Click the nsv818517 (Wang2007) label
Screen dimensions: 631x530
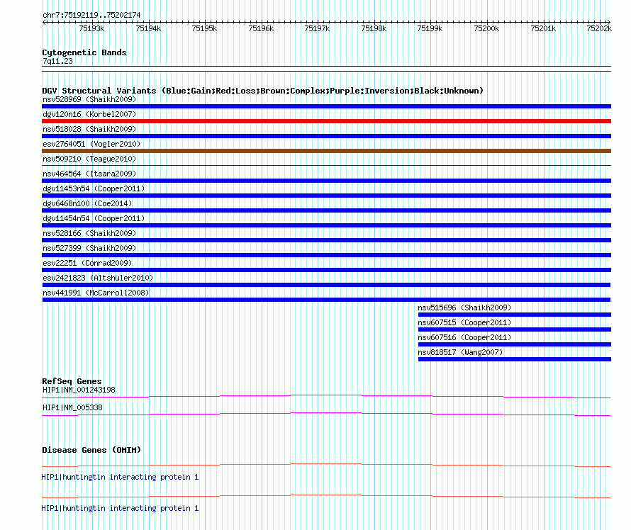pyautogui.click(x=460, y=352)
